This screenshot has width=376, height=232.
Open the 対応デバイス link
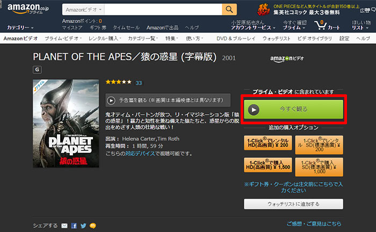point(140,154)
